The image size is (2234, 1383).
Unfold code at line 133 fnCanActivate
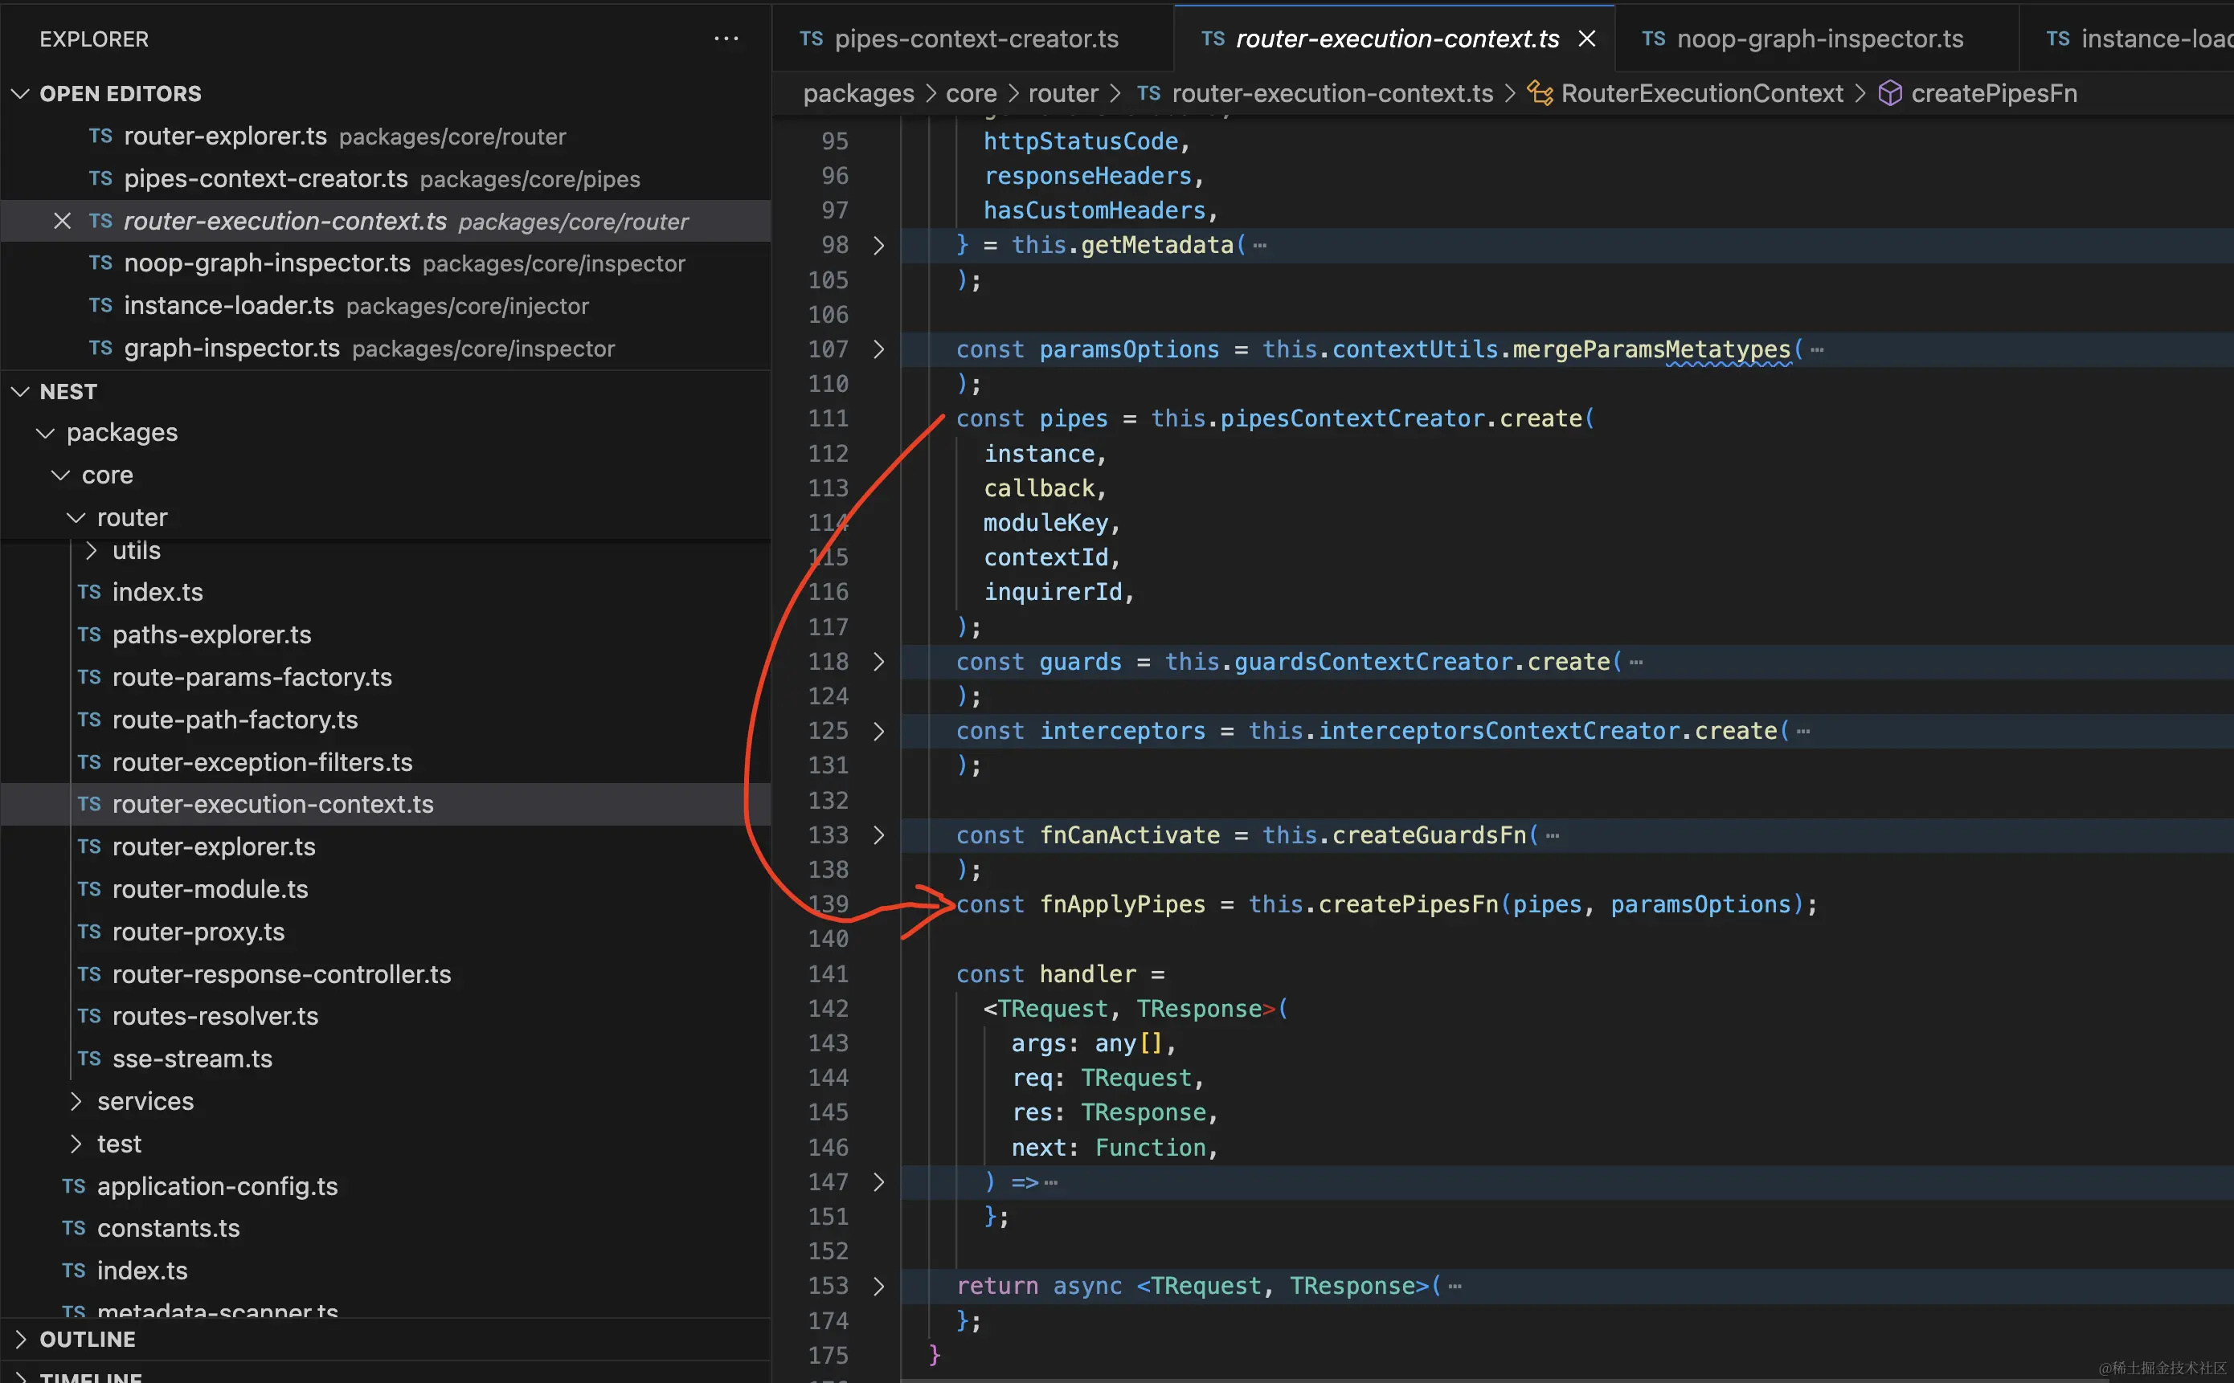pos(878,835)
